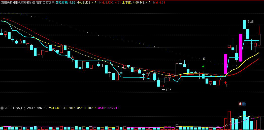Viewport: 264px width, 130px height.
Task: Click the VOLUME: 3997017 value
Action: (62, 108)
